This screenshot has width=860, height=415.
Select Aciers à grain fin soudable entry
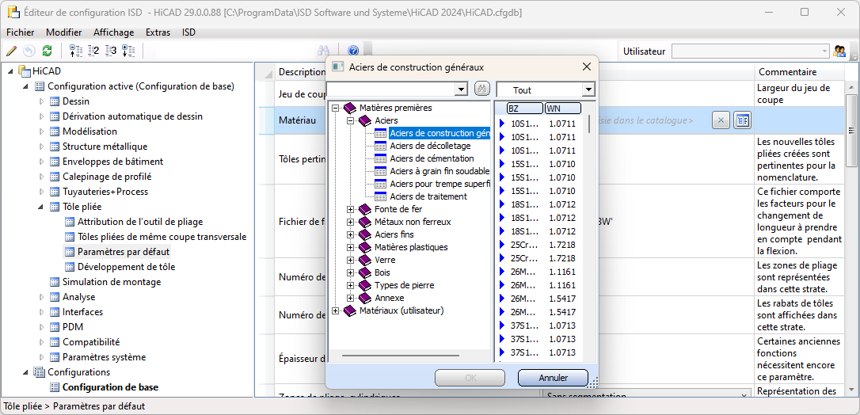(440, 171)
